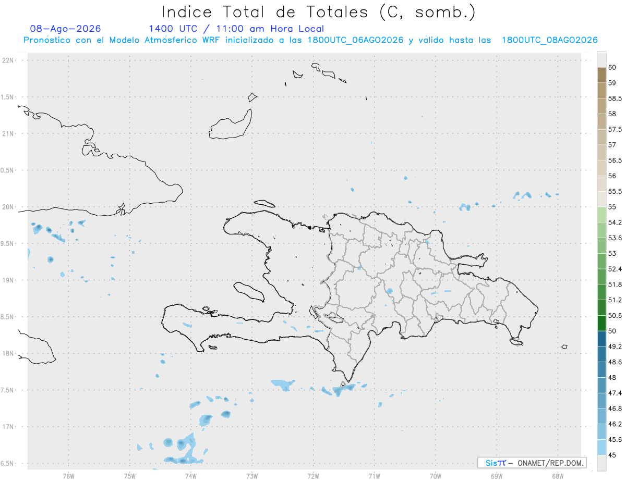This screenshot has width=626, height=483.
Task: Click the legend value "50.6"
Action: [x=615, y=316]
